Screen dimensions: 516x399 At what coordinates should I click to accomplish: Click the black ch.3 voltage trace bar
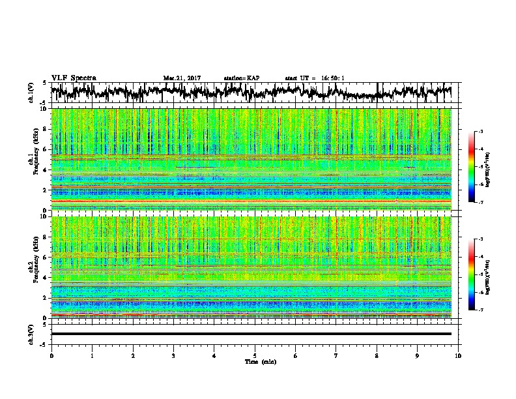pos(251,334)
